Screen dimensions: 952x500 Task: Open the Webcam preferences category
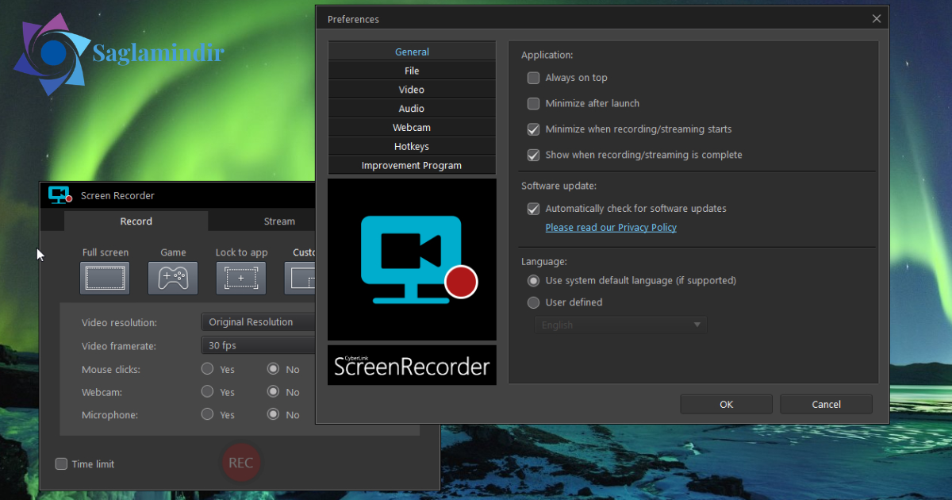412,128
